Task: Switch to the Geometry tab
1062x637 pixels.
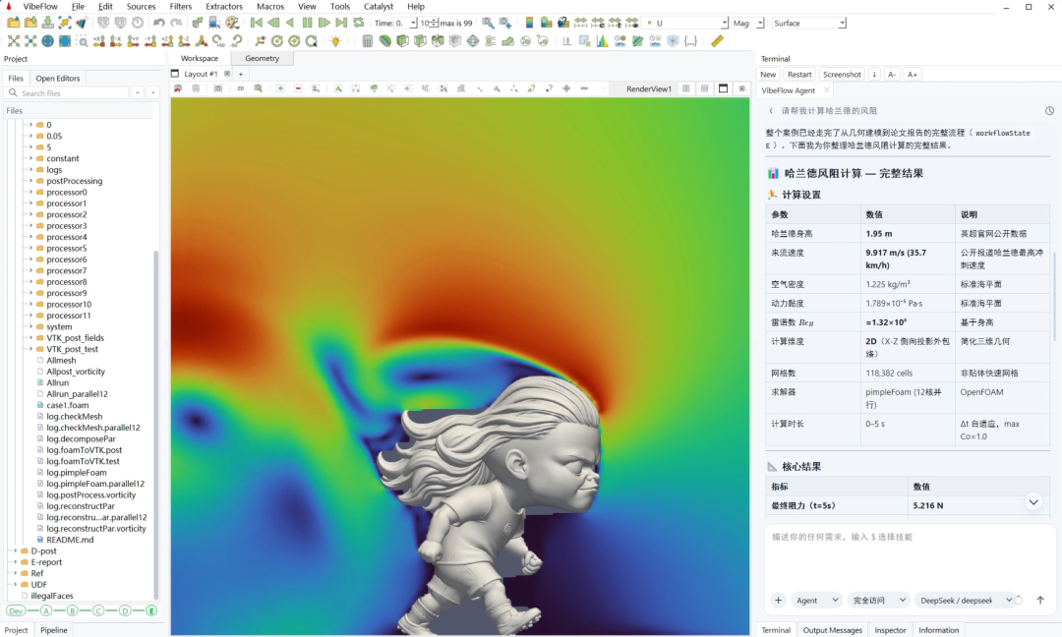Action: (x=263, y=58)
